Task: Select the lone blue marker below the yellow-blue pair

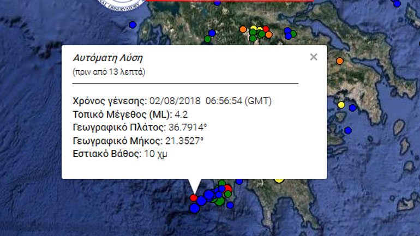Action: 348,131
